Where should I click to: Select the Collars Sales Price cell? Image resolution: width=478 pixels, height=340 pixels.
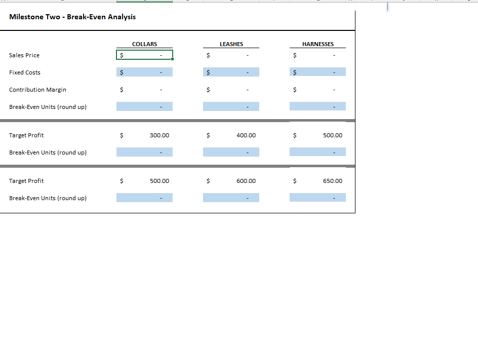(144, 55)
